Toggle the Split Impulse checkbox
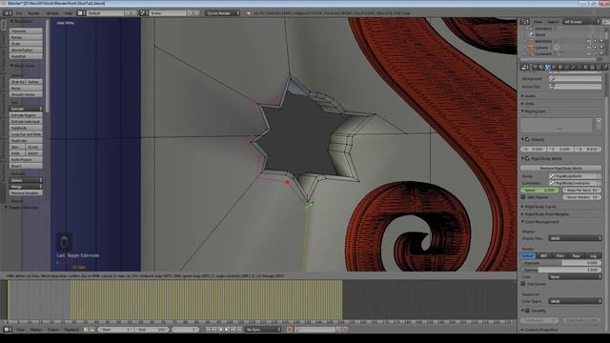610x343 pixels. pos(523,197)
